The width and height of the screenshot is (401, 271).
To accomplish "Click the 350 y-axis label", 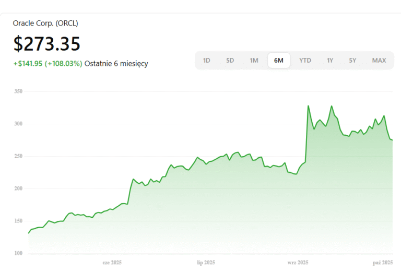I will point(19,91).
